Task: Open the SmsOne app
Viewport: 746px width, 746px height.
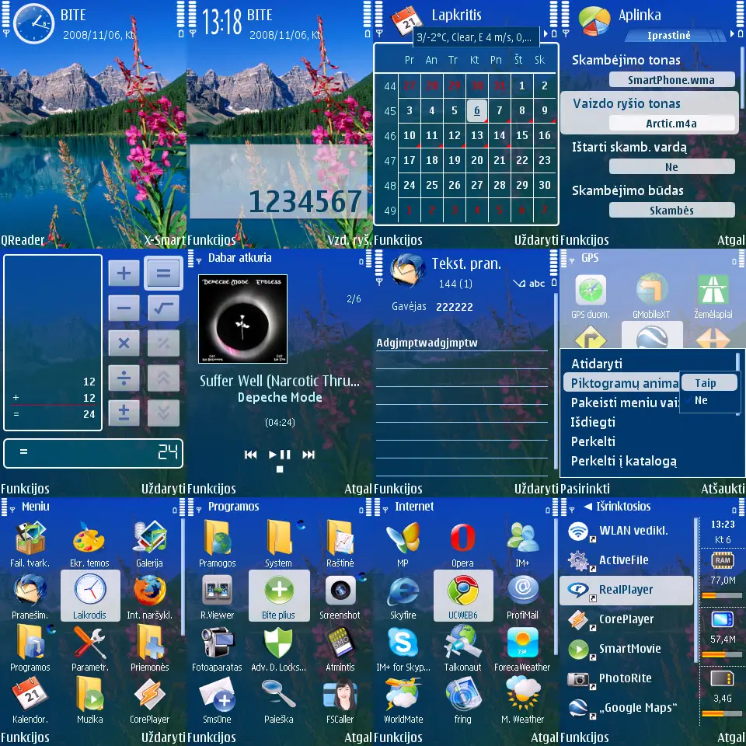Action: [x=217, y=700]
